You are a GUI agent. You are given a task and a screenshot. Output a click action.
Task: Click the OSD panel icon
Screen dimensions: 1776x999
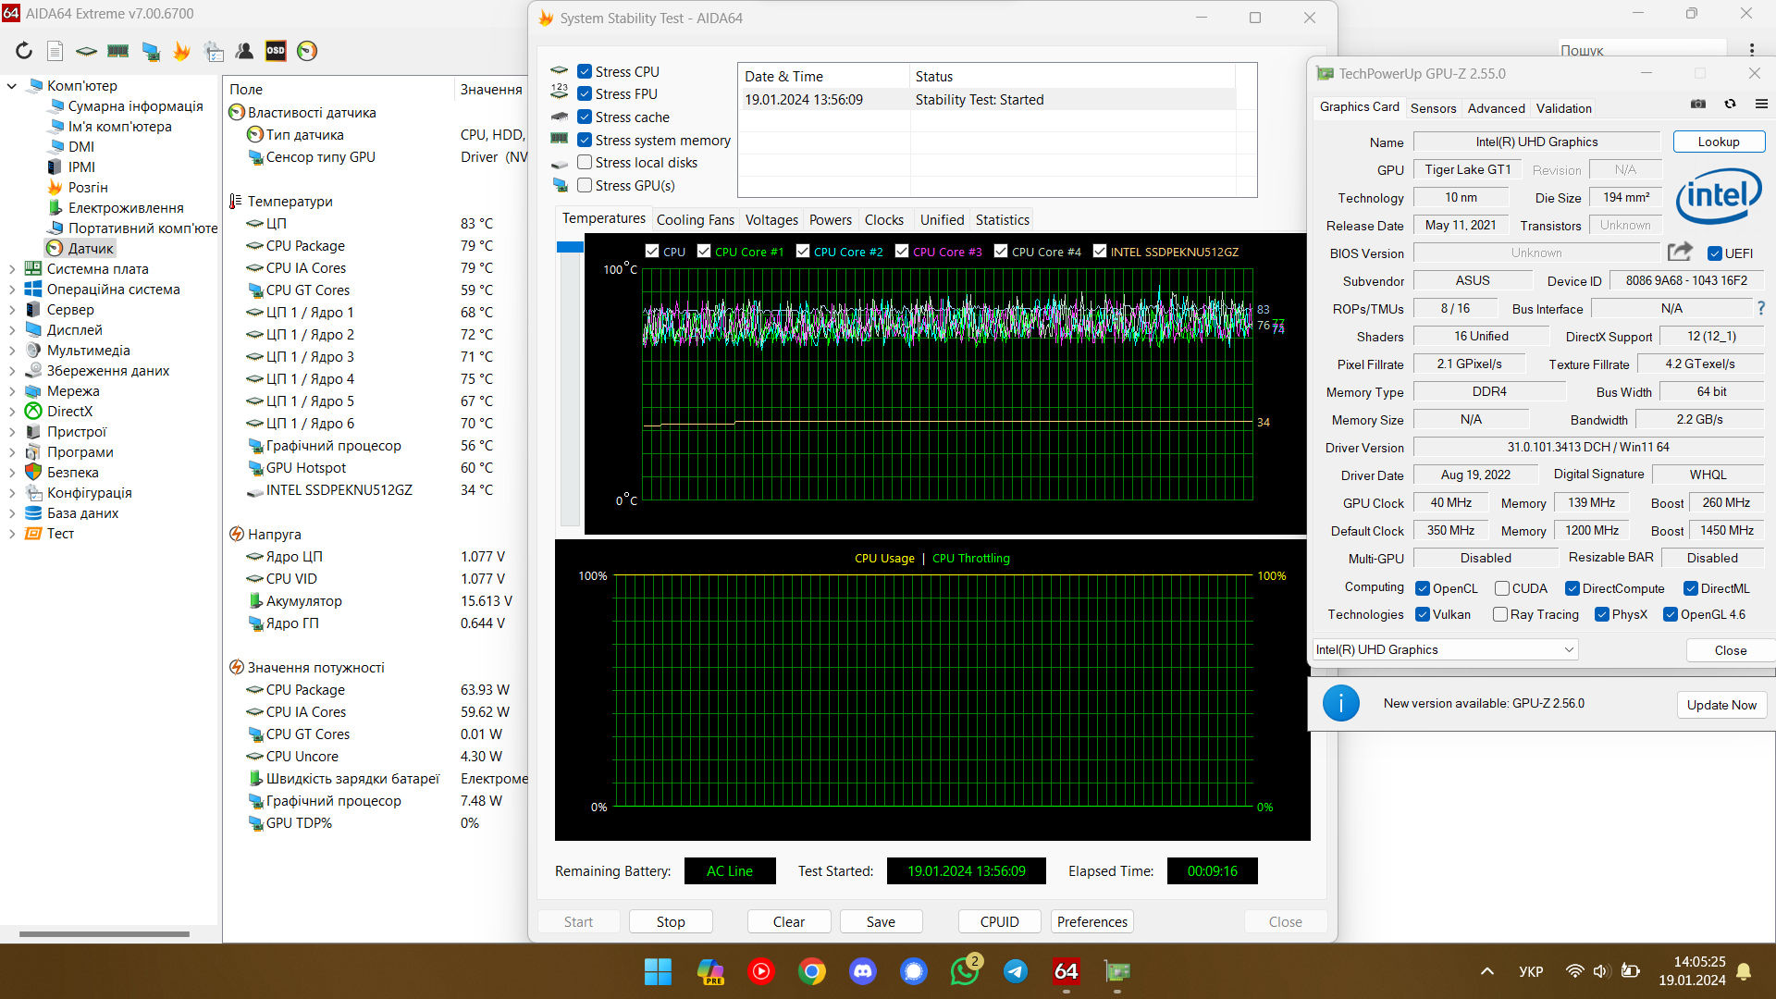pyautogui.click(x=276, y=51)
